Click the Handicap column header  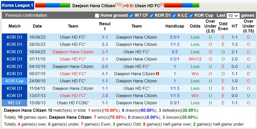(175, 26)
